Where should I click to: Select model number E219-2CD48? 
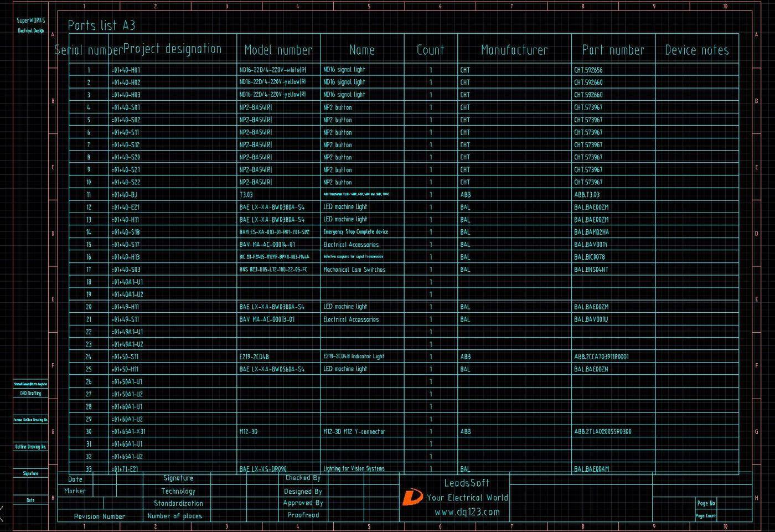coord(254,357)
